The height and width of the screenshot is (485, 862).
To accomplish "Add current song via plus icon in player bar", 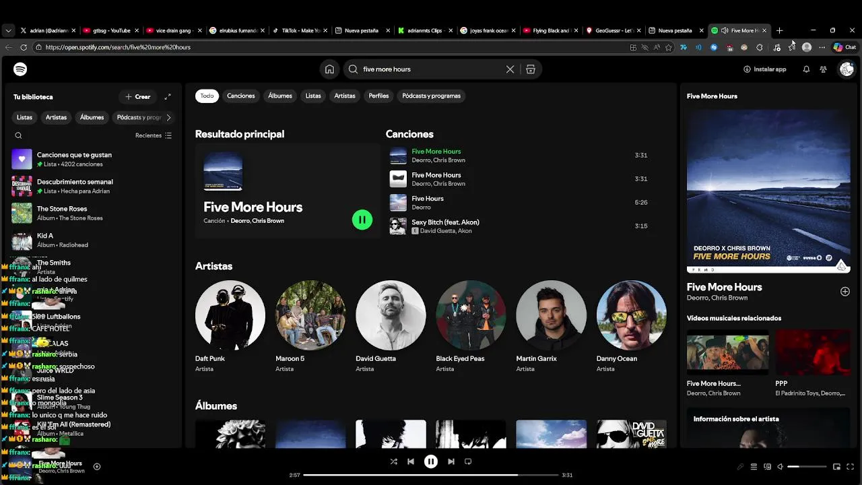I will (x=96, y=466).
